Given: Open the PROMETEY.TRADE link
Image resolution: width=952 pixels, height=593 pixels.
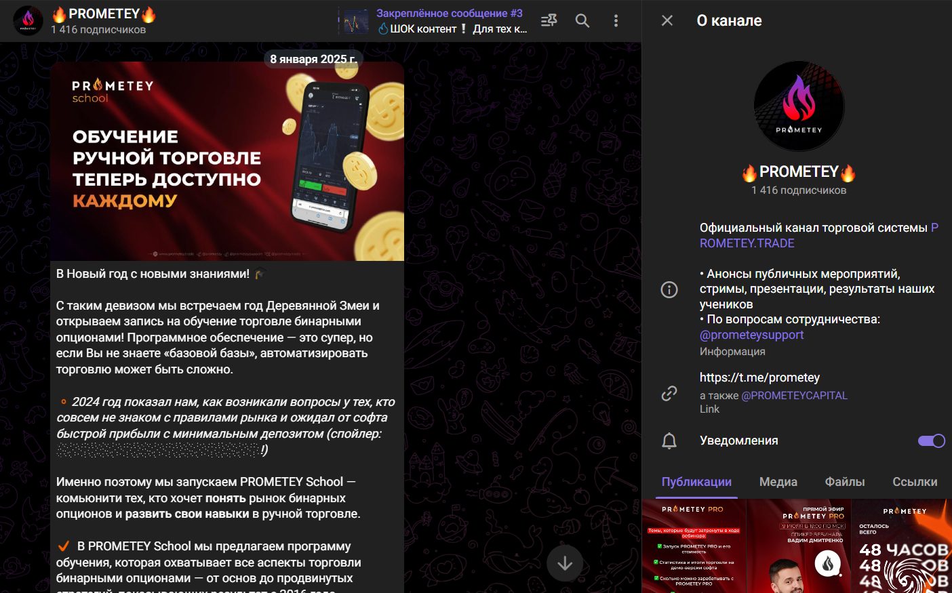Looking at the screenshot, I should point(747,243).
